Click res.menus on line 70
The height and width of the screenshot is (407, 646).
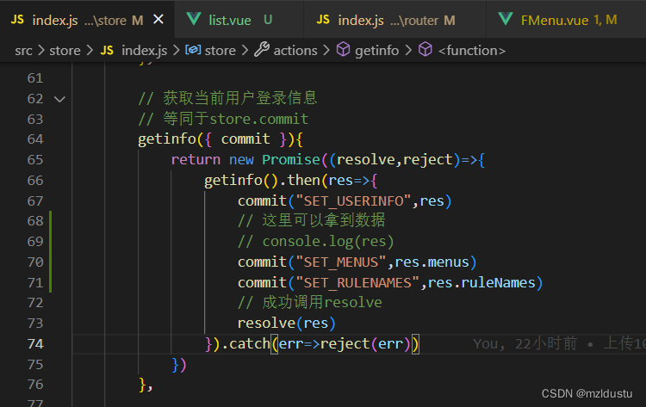[x=432, y=262]
